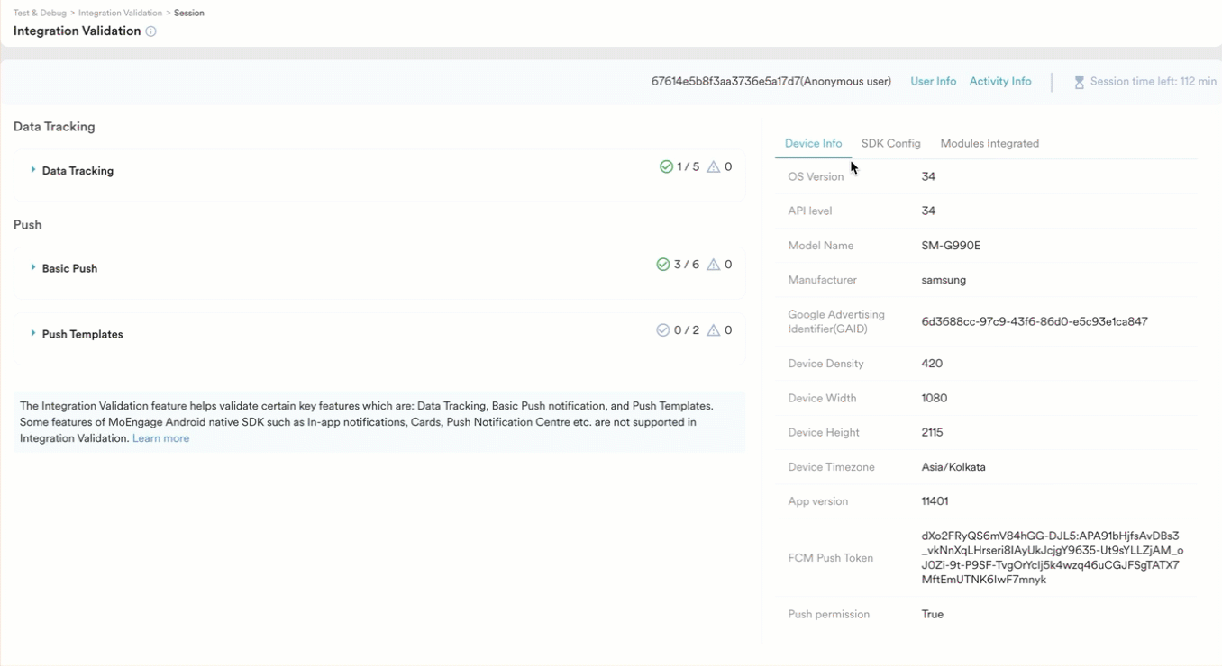
Task: Click the hourglass session timer icon
Action: coord(1079,82)
